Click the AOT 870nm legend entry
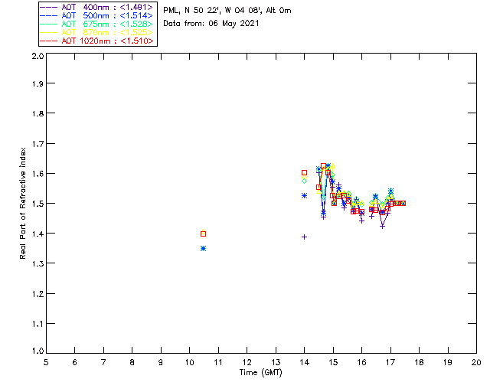490x392 pixels. click(x=96, y=32)
